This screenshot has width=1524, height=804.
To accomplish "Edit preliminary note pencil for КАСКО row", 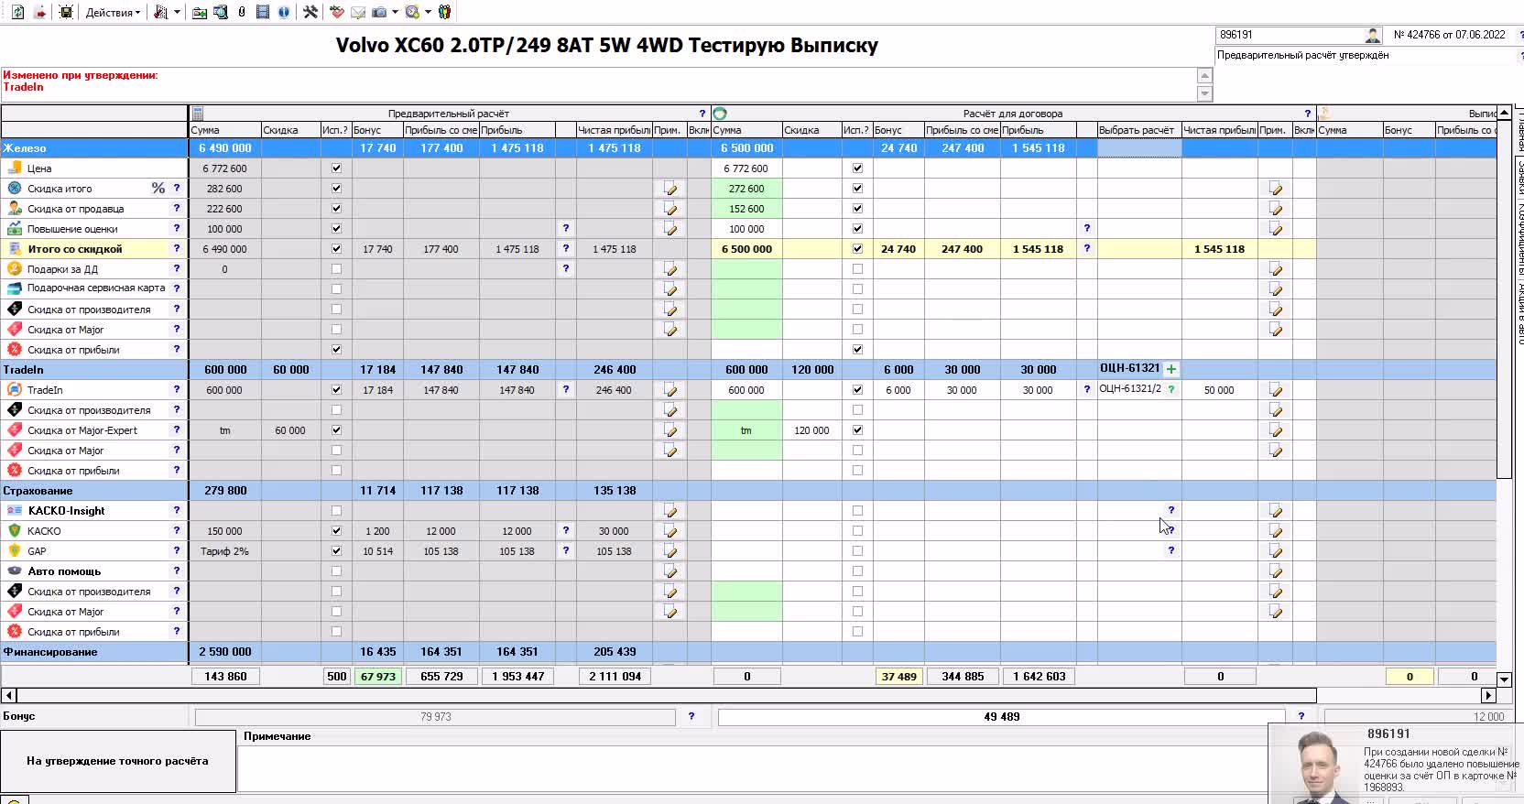I will (670, 531).
